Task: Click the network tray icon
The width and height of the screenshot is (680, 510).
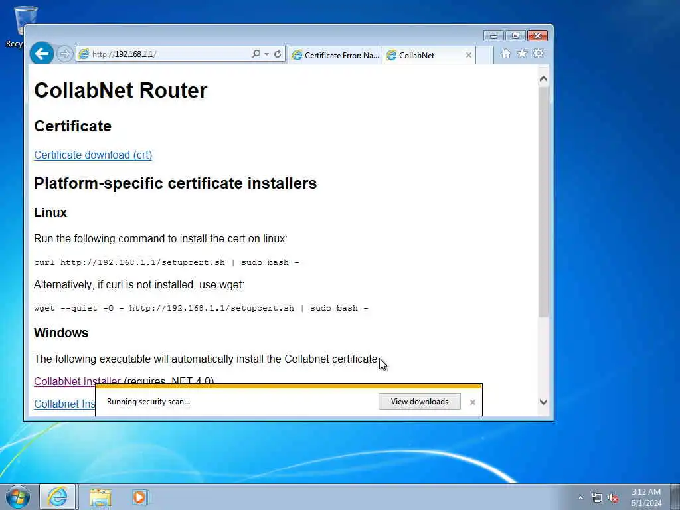Action: click(597, 498)
